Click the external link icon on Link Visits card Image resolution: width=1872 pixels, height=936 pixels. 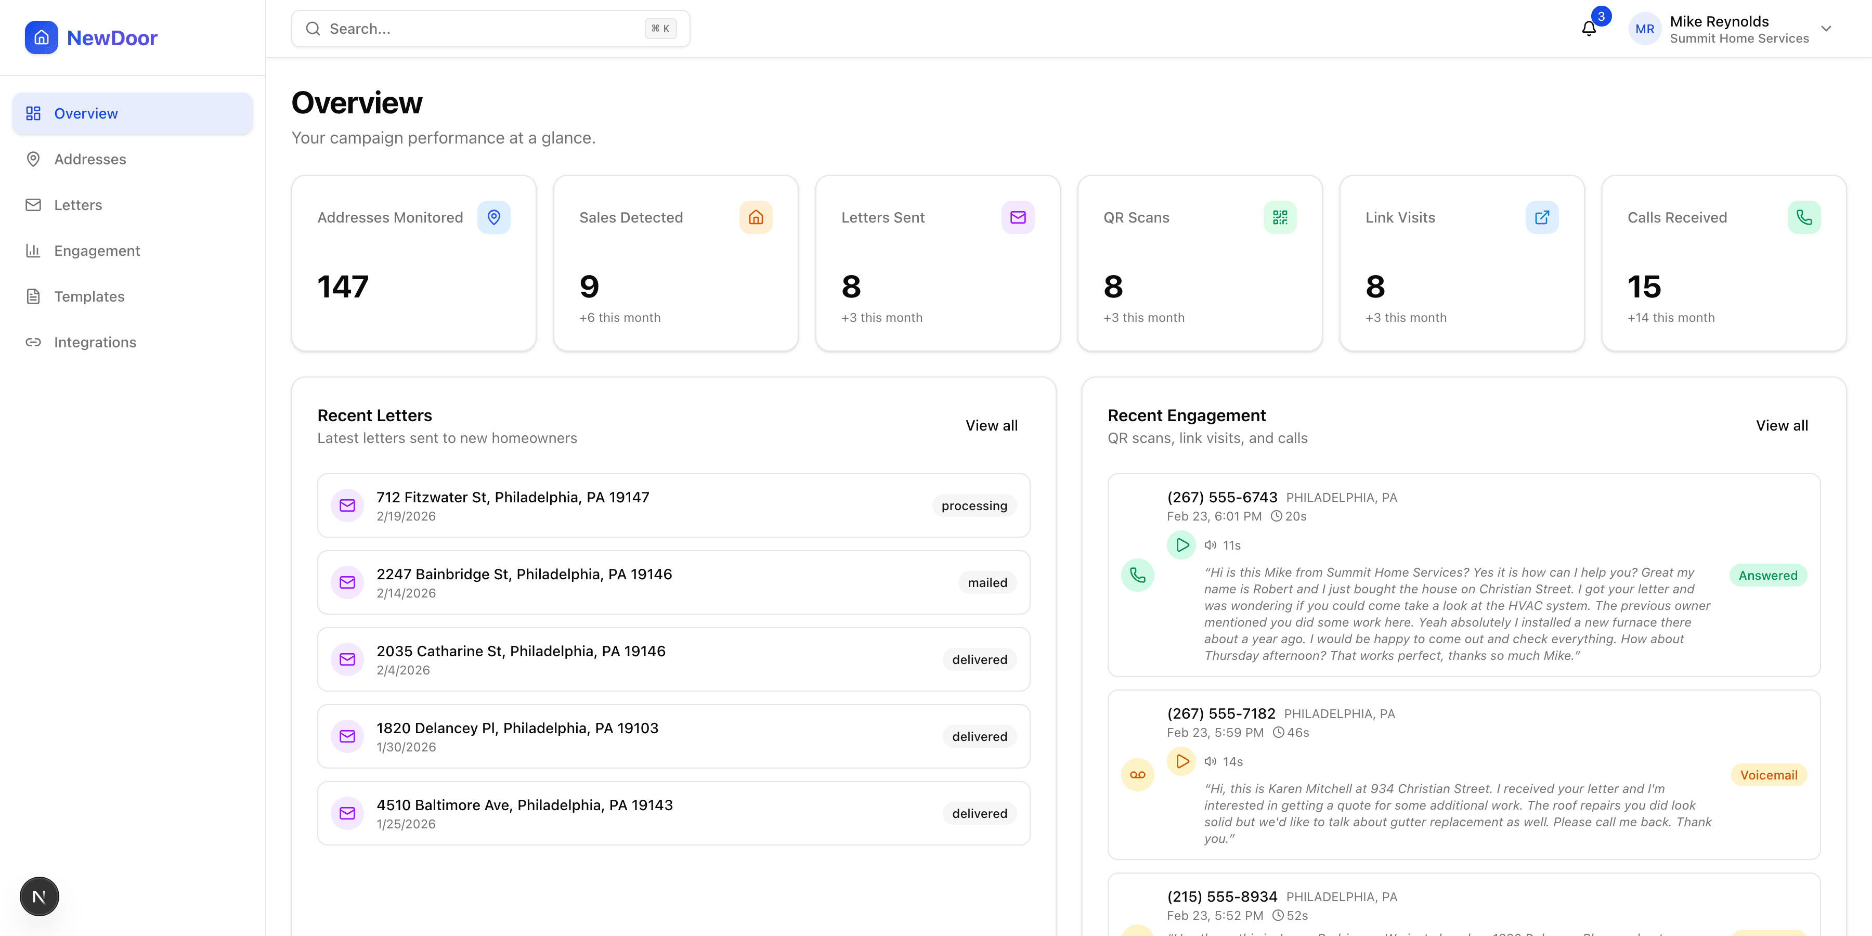[1542, 216]
